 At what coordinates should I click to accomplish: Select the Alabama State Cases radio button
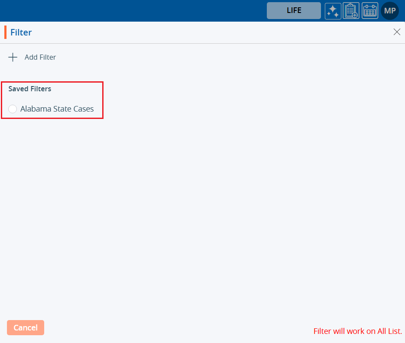[13, 109]
